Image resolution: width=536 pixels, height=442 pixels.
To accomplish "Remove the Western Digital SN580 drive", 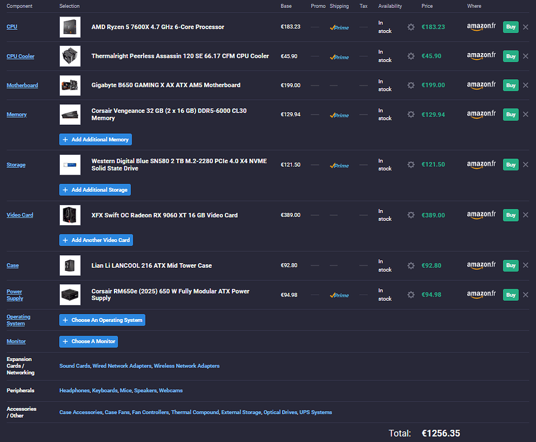I will [x=526, y=164].
